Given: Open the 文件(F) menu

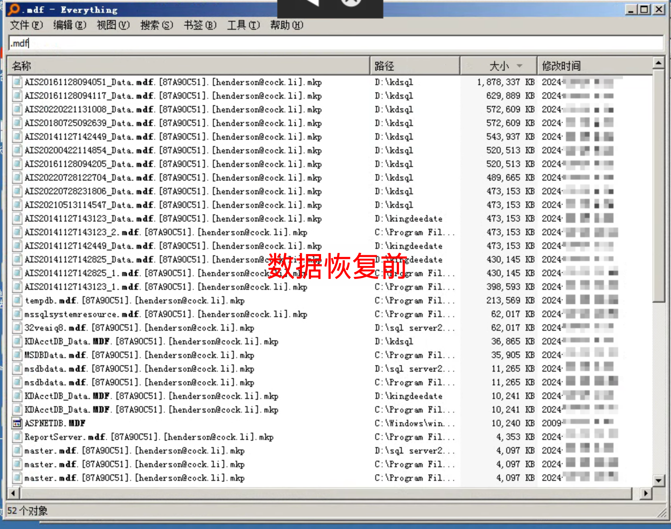Looking at the screenshot, I should (26, 25).
